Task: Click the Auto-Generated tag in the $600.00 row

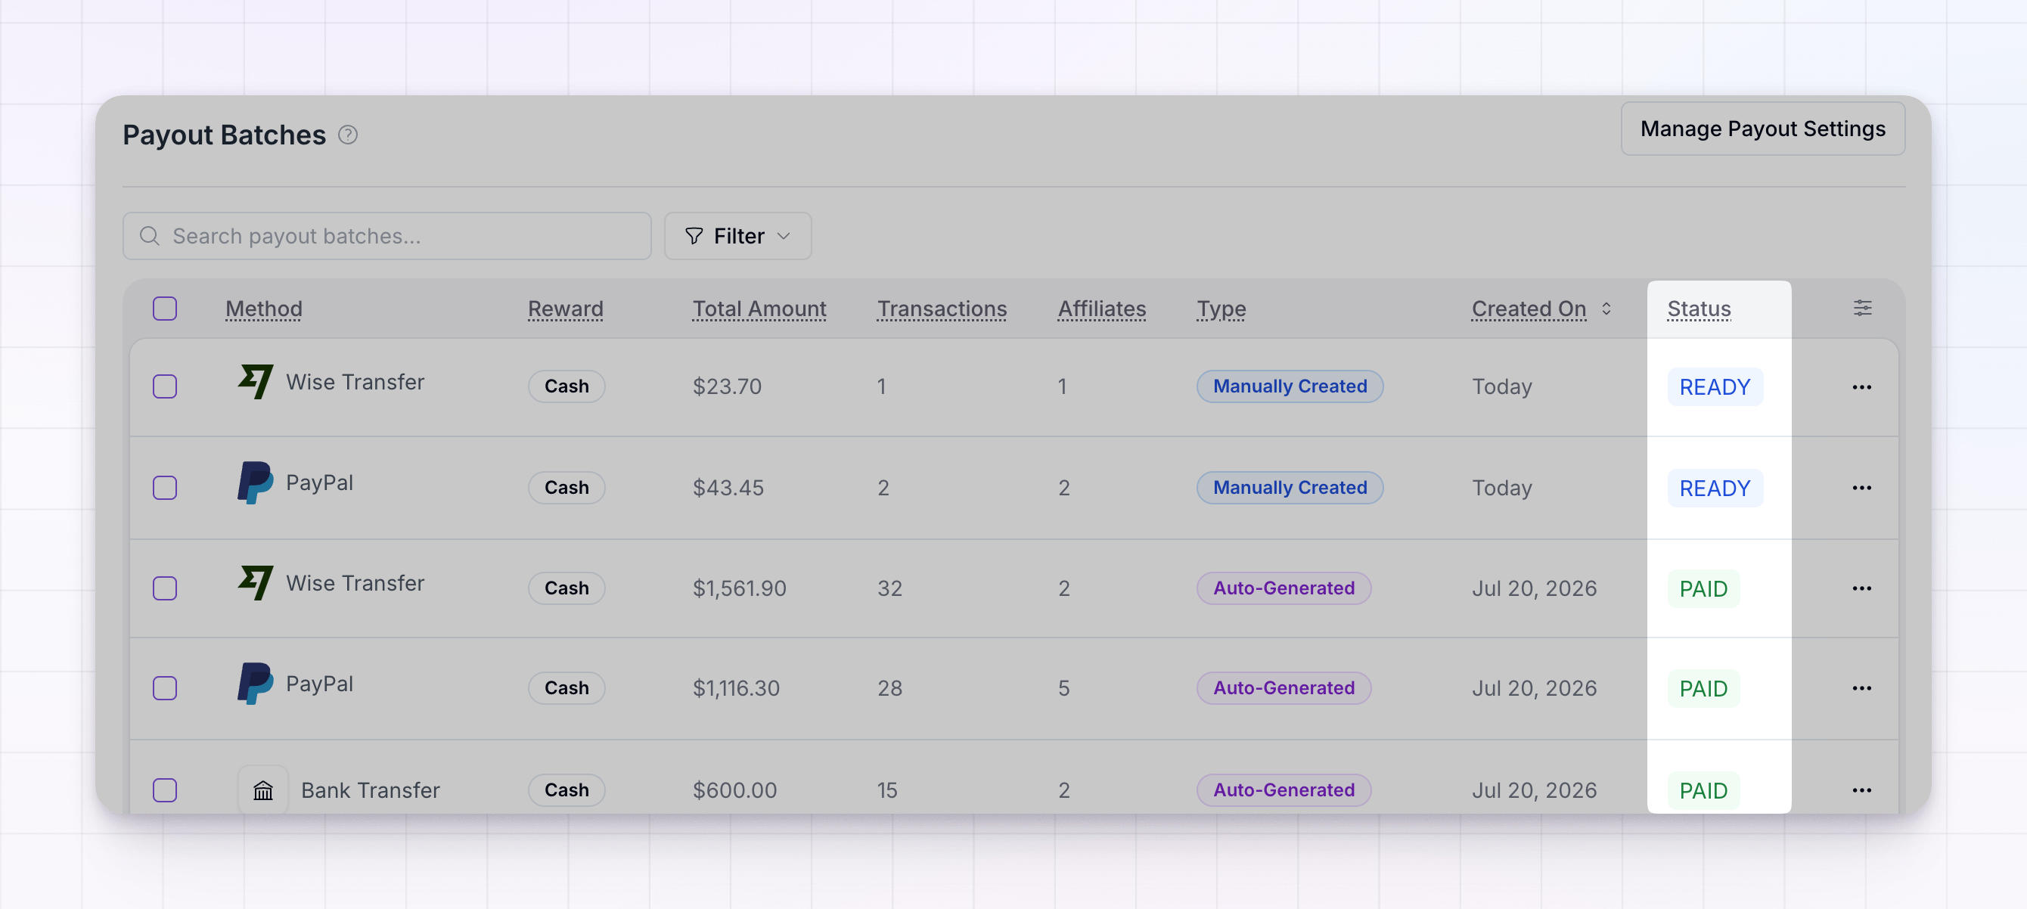Action: click(1284, 790)
